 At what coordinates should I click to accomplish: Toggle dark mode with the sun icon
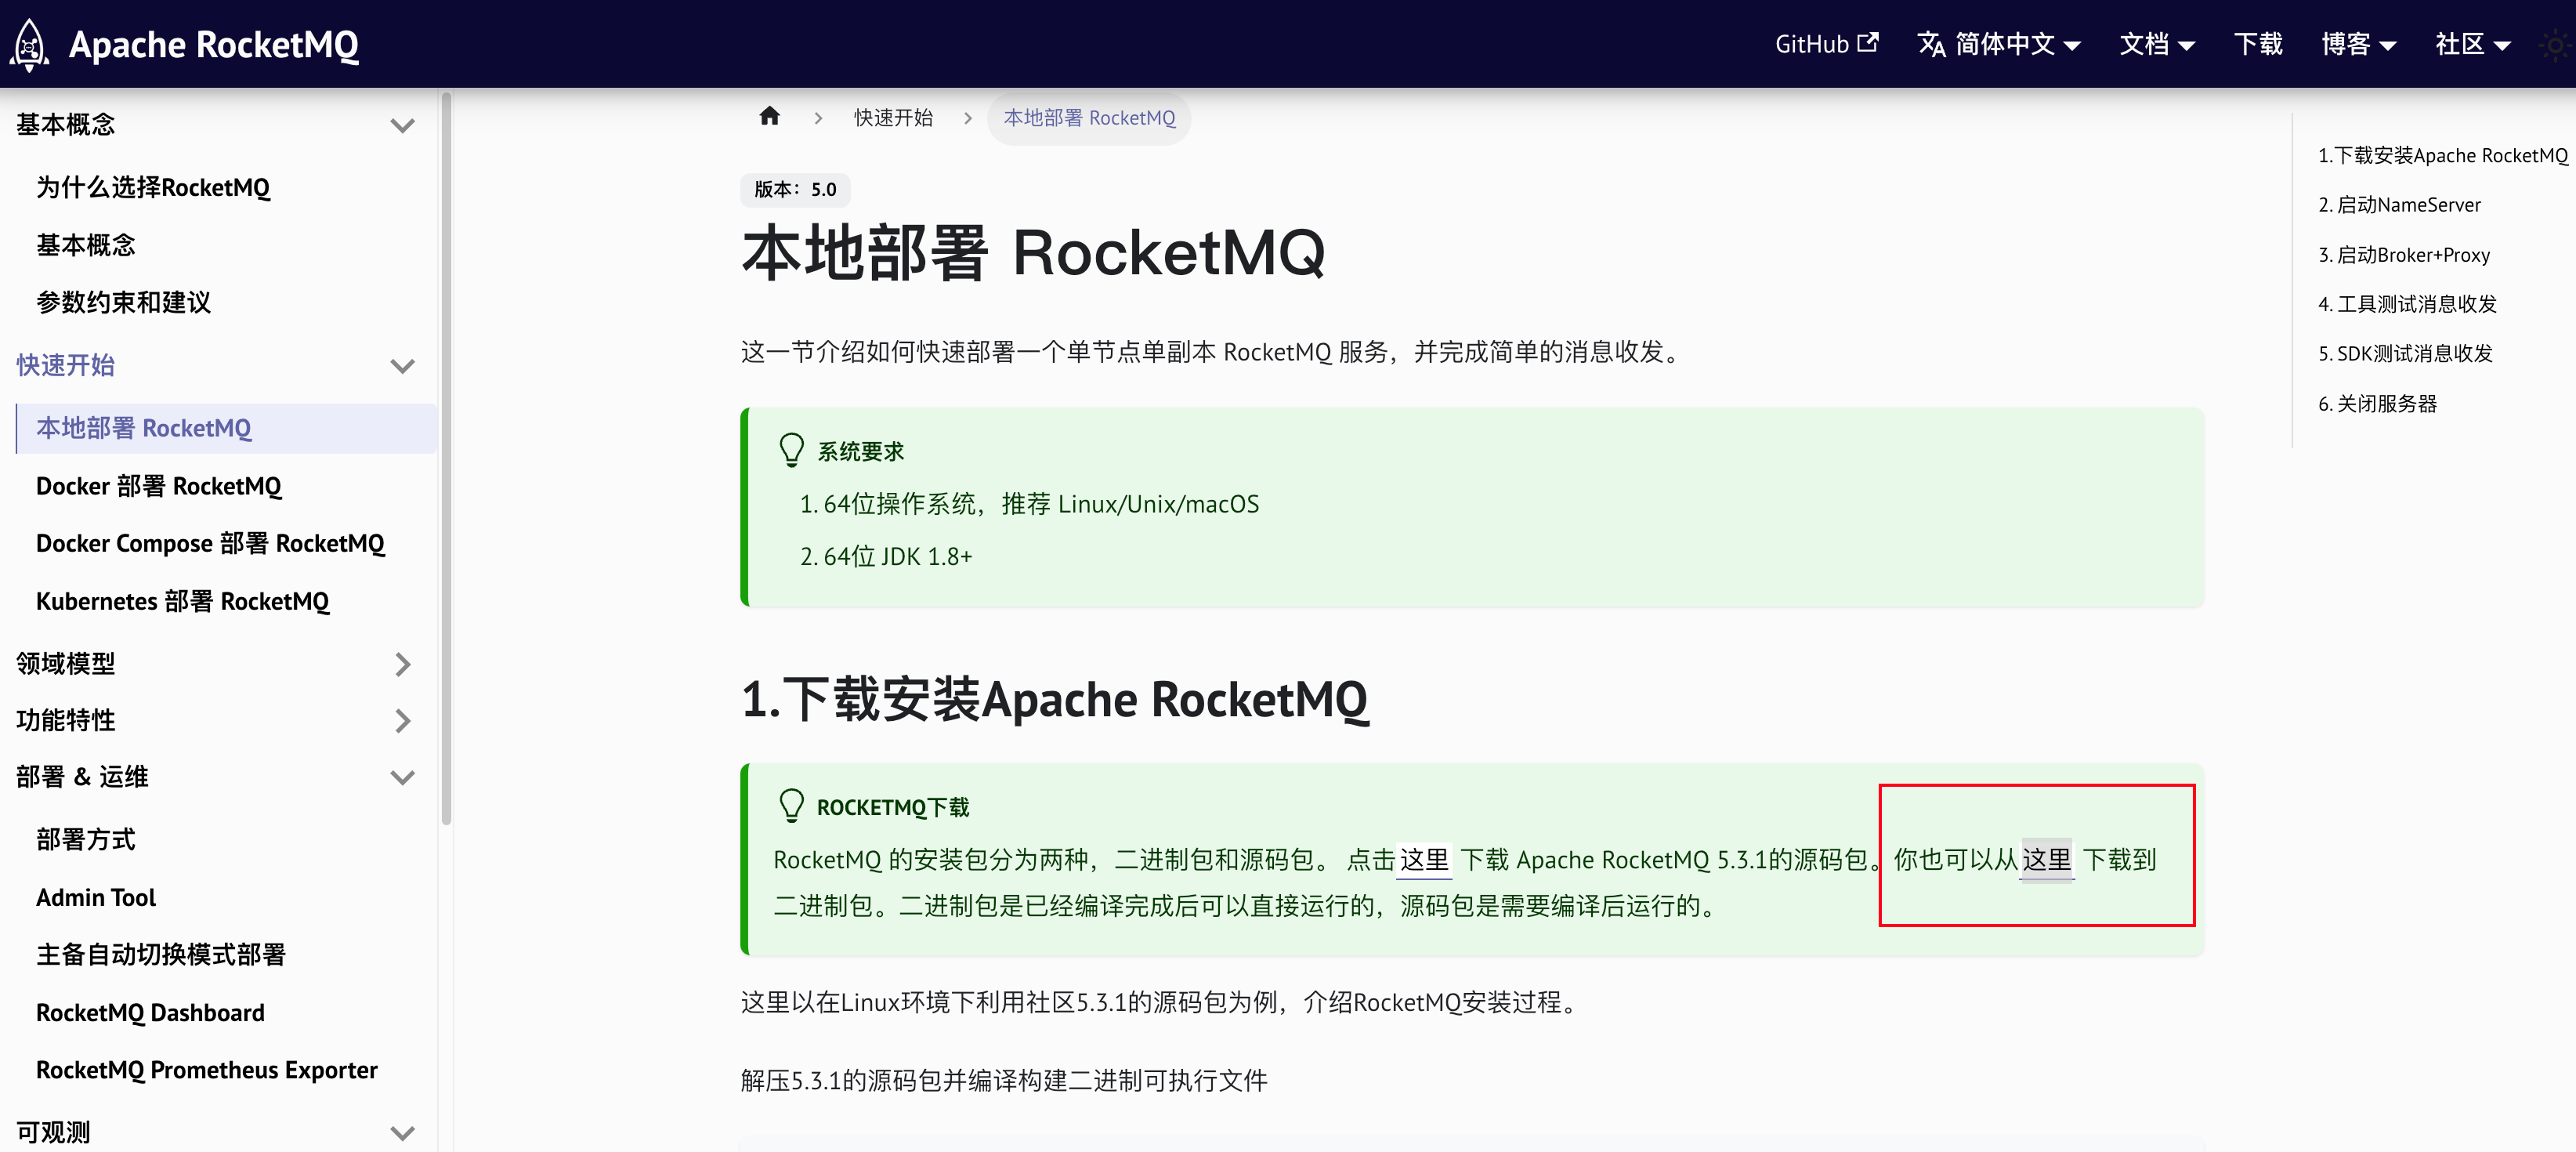coord(2553,44)
